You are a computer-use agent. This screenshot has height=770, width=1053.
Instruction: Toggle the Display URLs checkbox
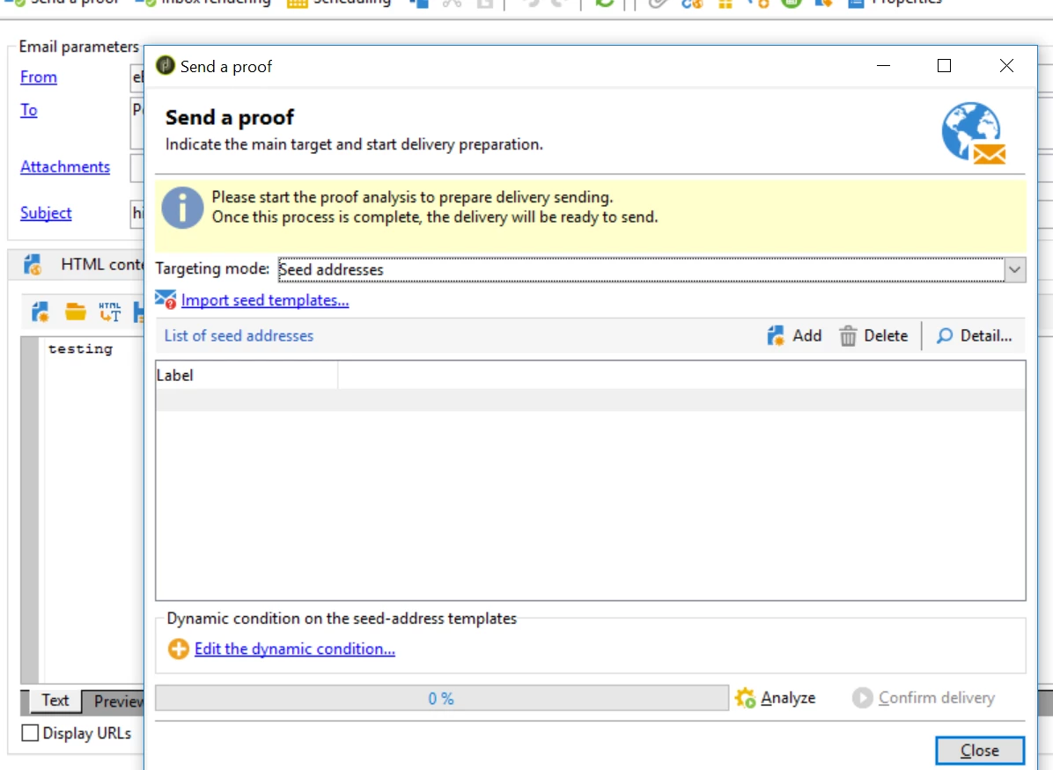(x=30, y=733)
